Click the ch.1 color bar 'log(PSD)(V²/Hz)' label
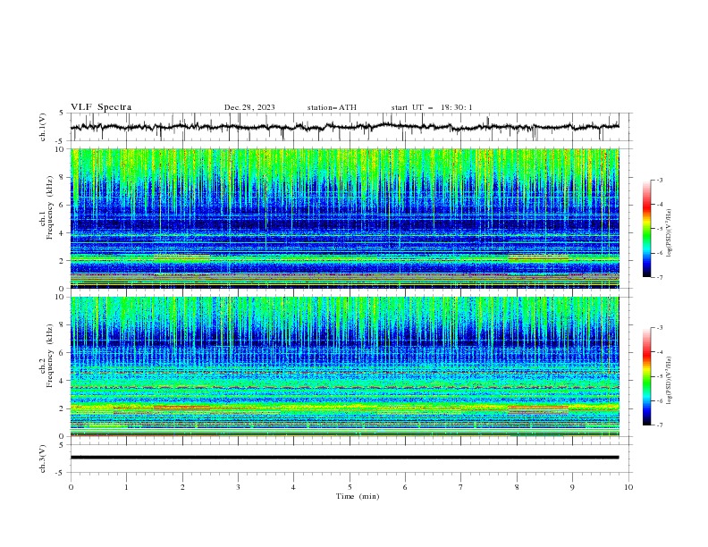708x547 pixels. click(670, 233)
